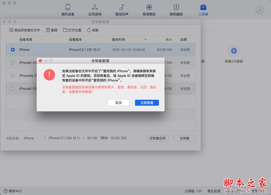The height and width of the screenshot is (195, 271).
Task: Open the downloads icon at top right
Action: (259, 10)
